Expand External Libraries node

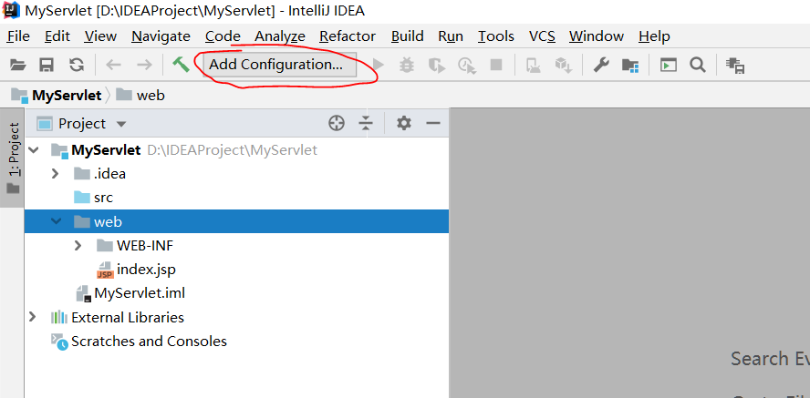coord(32,317)
